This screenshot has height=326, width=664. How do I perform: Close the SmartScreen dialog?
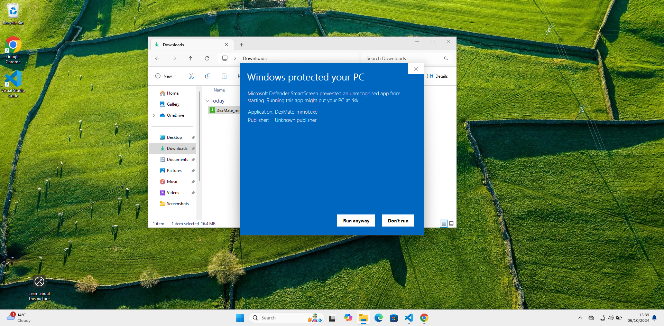click(x=416, y=69)
